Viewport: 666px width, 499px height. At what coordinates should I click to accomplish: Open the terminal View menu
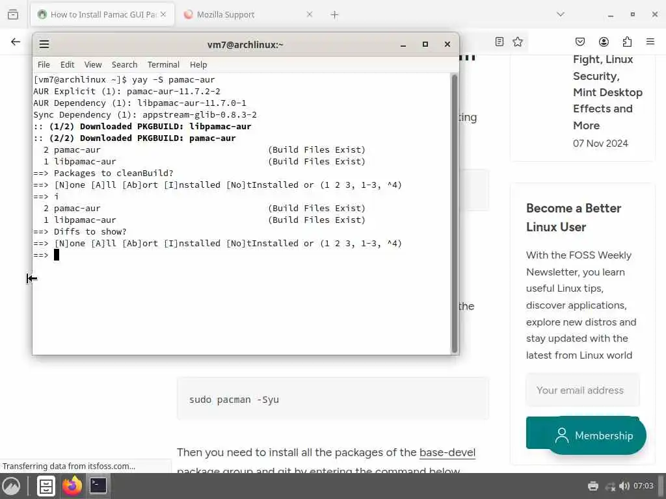click(x=93, y=64)
